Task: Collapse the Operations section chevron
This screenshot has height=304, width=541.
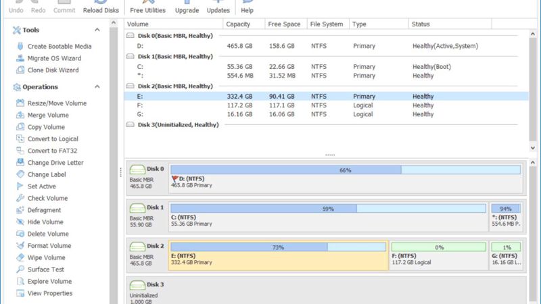Action: [97, 87]
